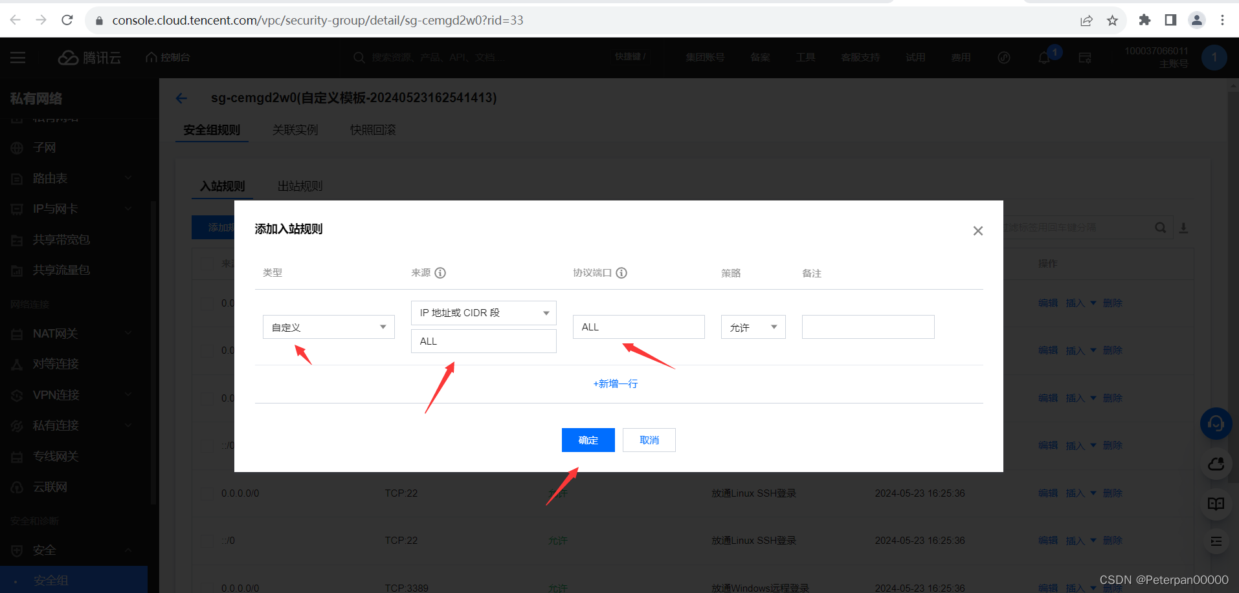The height and width of the screenshot is (593, 1239).
Task: Close the 添加入站规则 dialog
Action: pos(978,231)
